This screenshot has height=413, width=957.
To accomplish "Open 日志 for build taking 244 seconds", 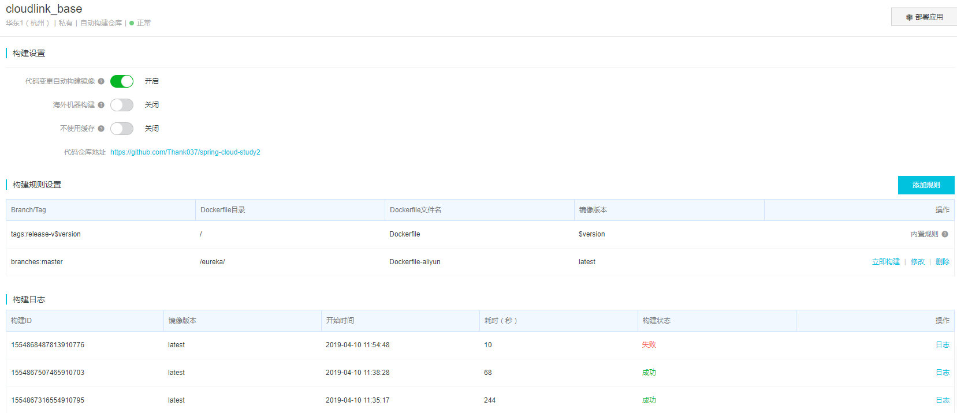I will pyautogui.click(x=942, y=400).
